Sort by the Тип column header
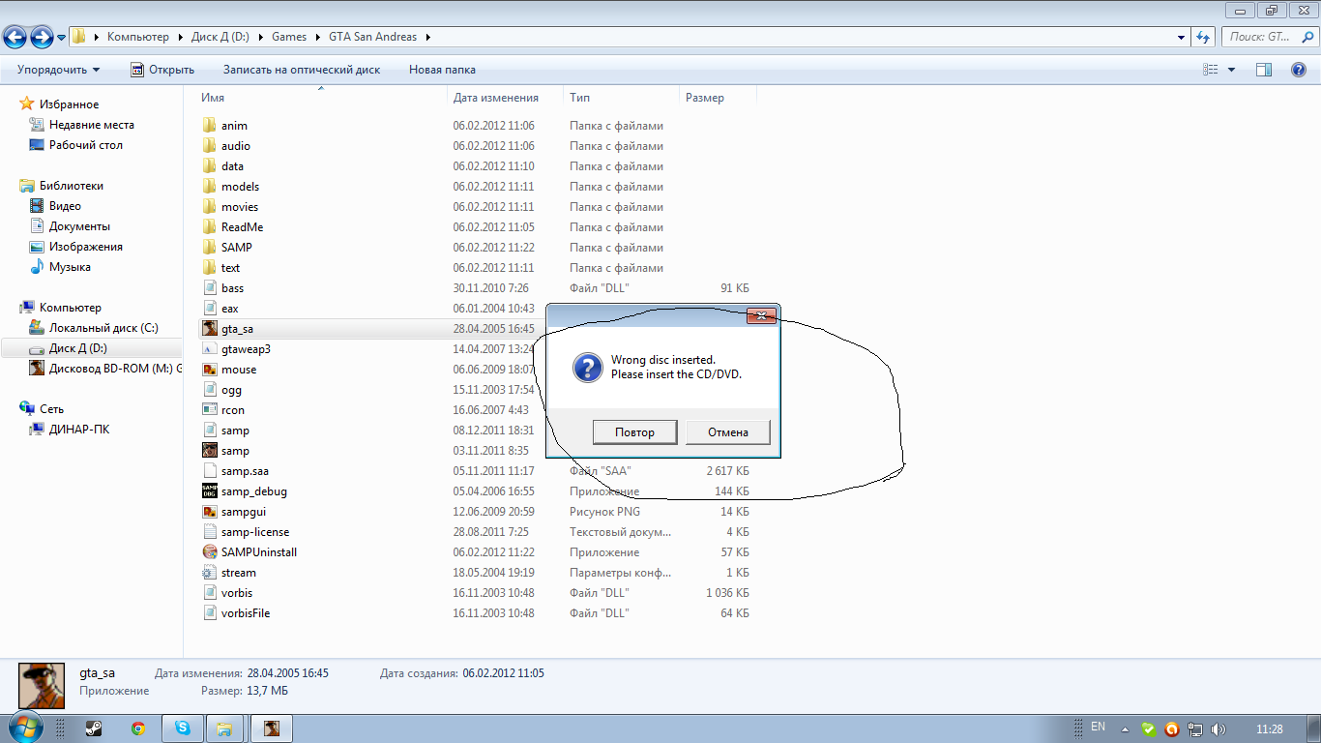Viewport: 1321px width, 743px height. (580, 98)
